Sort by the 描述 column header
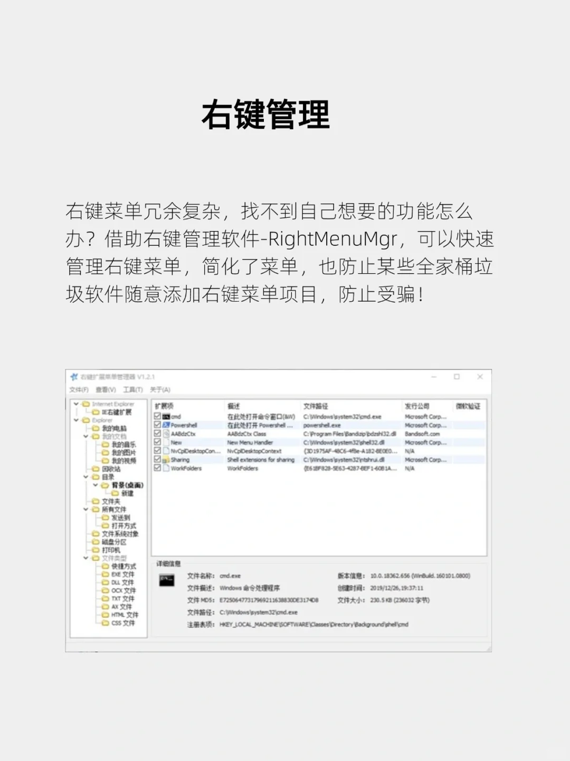Image resolution: width=570 pixels, height=761 pixels. 231,406
